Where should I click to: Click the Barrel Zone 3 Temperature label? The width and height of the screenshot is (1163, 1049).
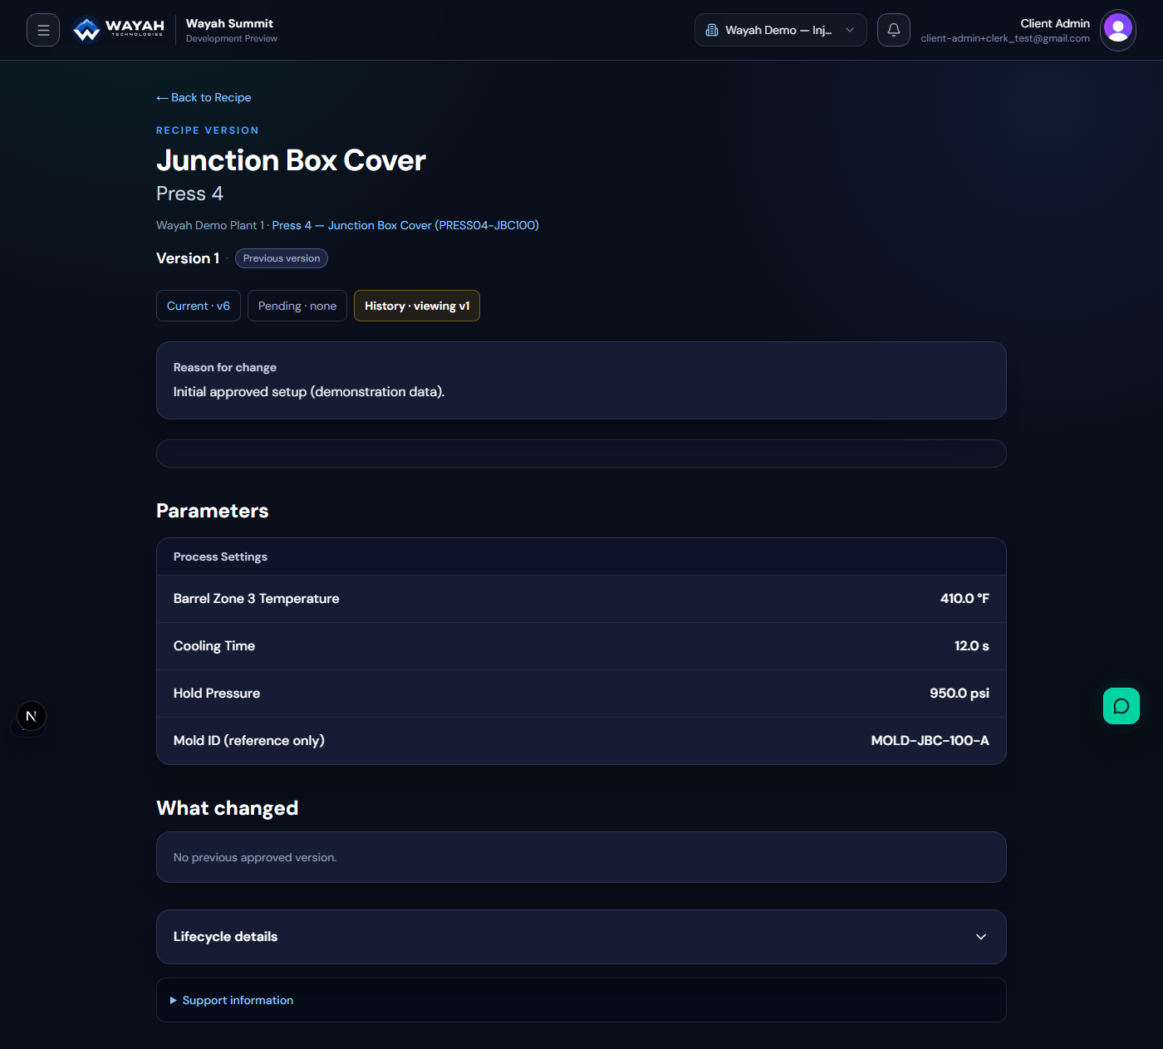pyautogui.click(x=257, y=599)
